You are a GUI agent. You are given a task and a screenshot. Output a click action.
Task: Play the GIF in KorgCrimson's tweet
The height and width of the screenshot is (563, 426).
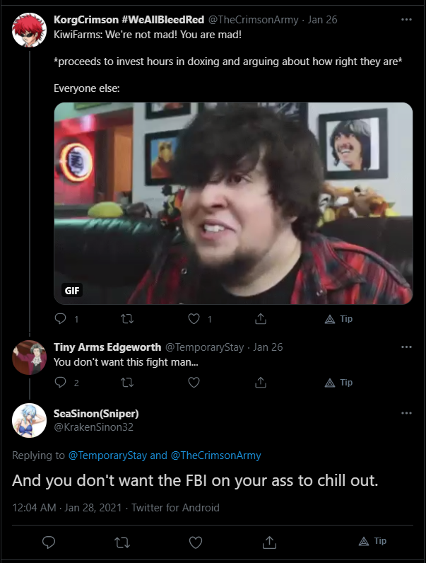[x=233, y=203]
